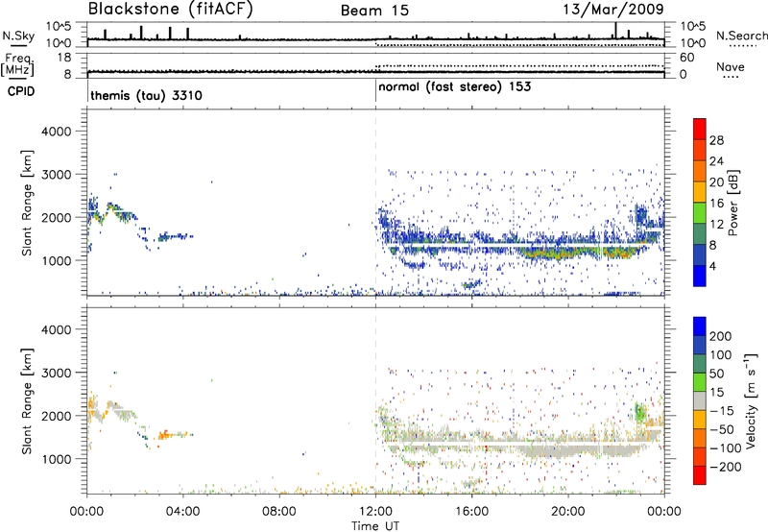Click the "60" tick on the Nave axis
Viewport: 768px width, 532px height.
(687, 58)
